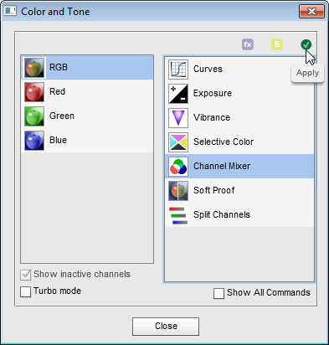Click the yellow S icon

pyautogui.click(x=277, y=44)
